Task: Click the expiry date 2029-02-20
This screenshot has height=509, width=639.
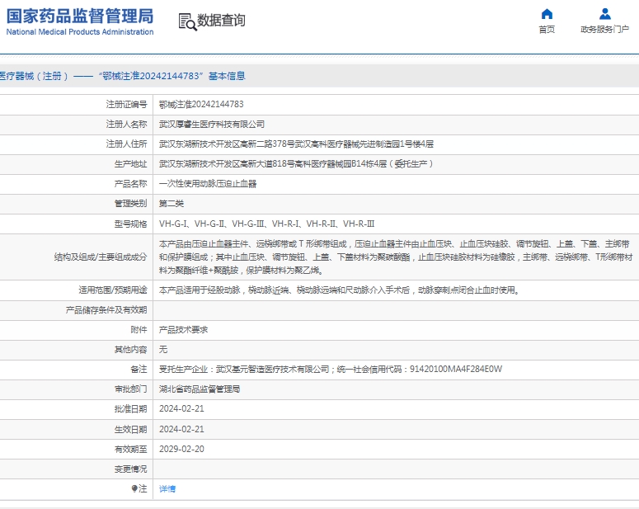Action: (181, 449)
